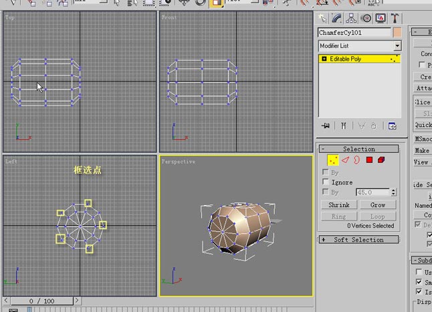Click the Grow selection button

click(x=378, y=205)
